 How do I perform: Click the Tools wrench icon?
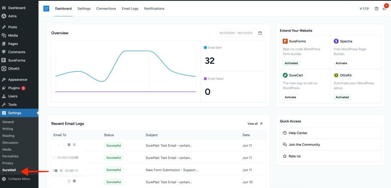coord(4,105)
